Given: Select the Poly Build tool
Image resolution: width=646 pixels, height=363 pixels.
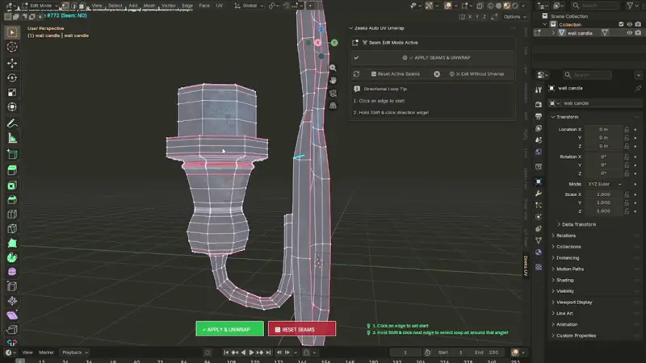Looking at the screenshot, I should [12, 243].
